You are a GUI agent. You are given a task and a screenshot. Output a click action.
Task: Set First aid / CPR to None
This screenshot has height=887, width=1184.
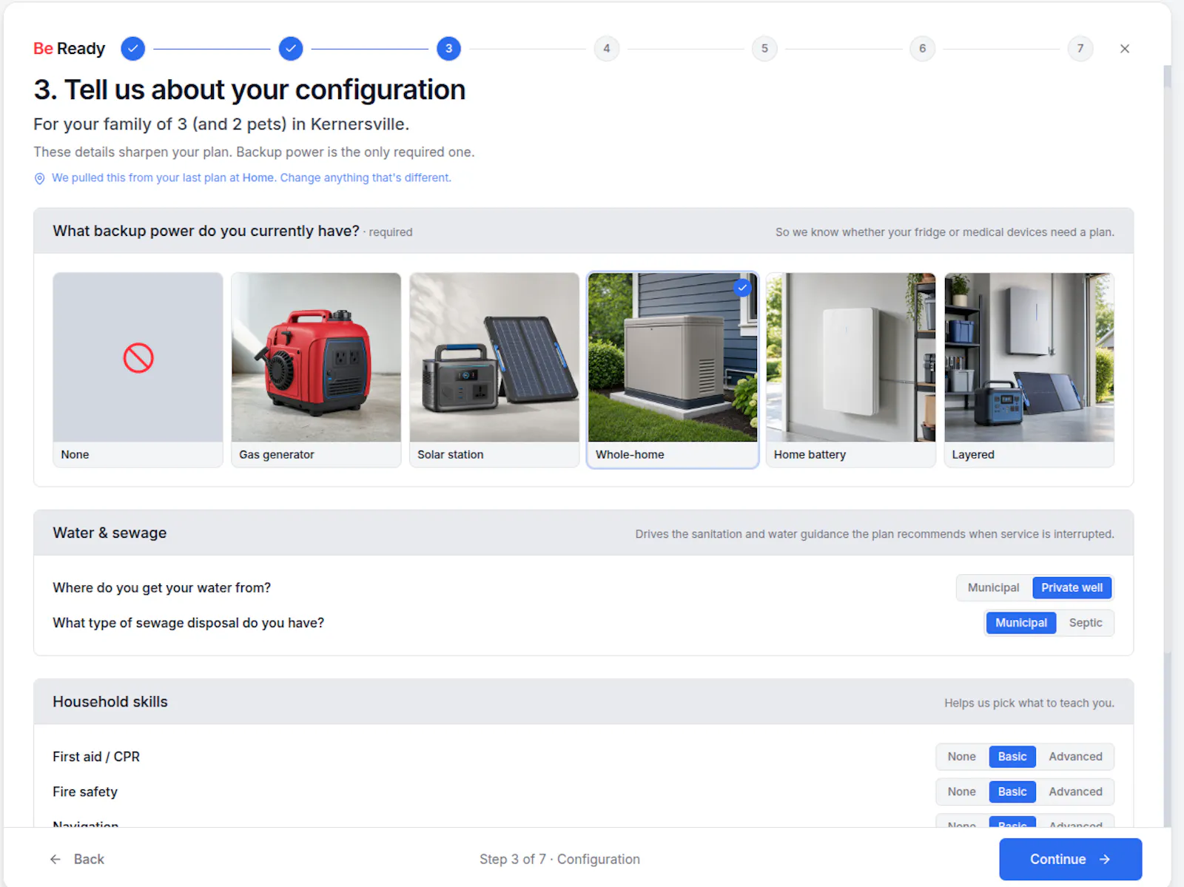[962, 757]
